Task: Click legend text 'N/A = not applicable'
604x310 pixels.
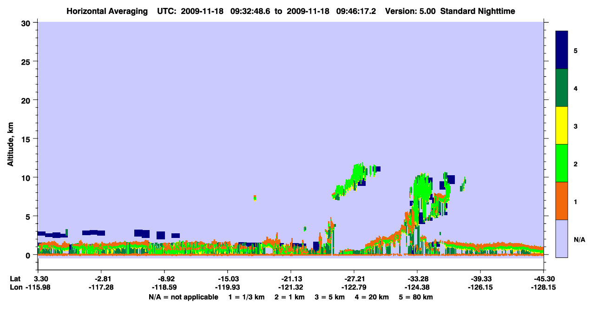Action: (183, 297)
